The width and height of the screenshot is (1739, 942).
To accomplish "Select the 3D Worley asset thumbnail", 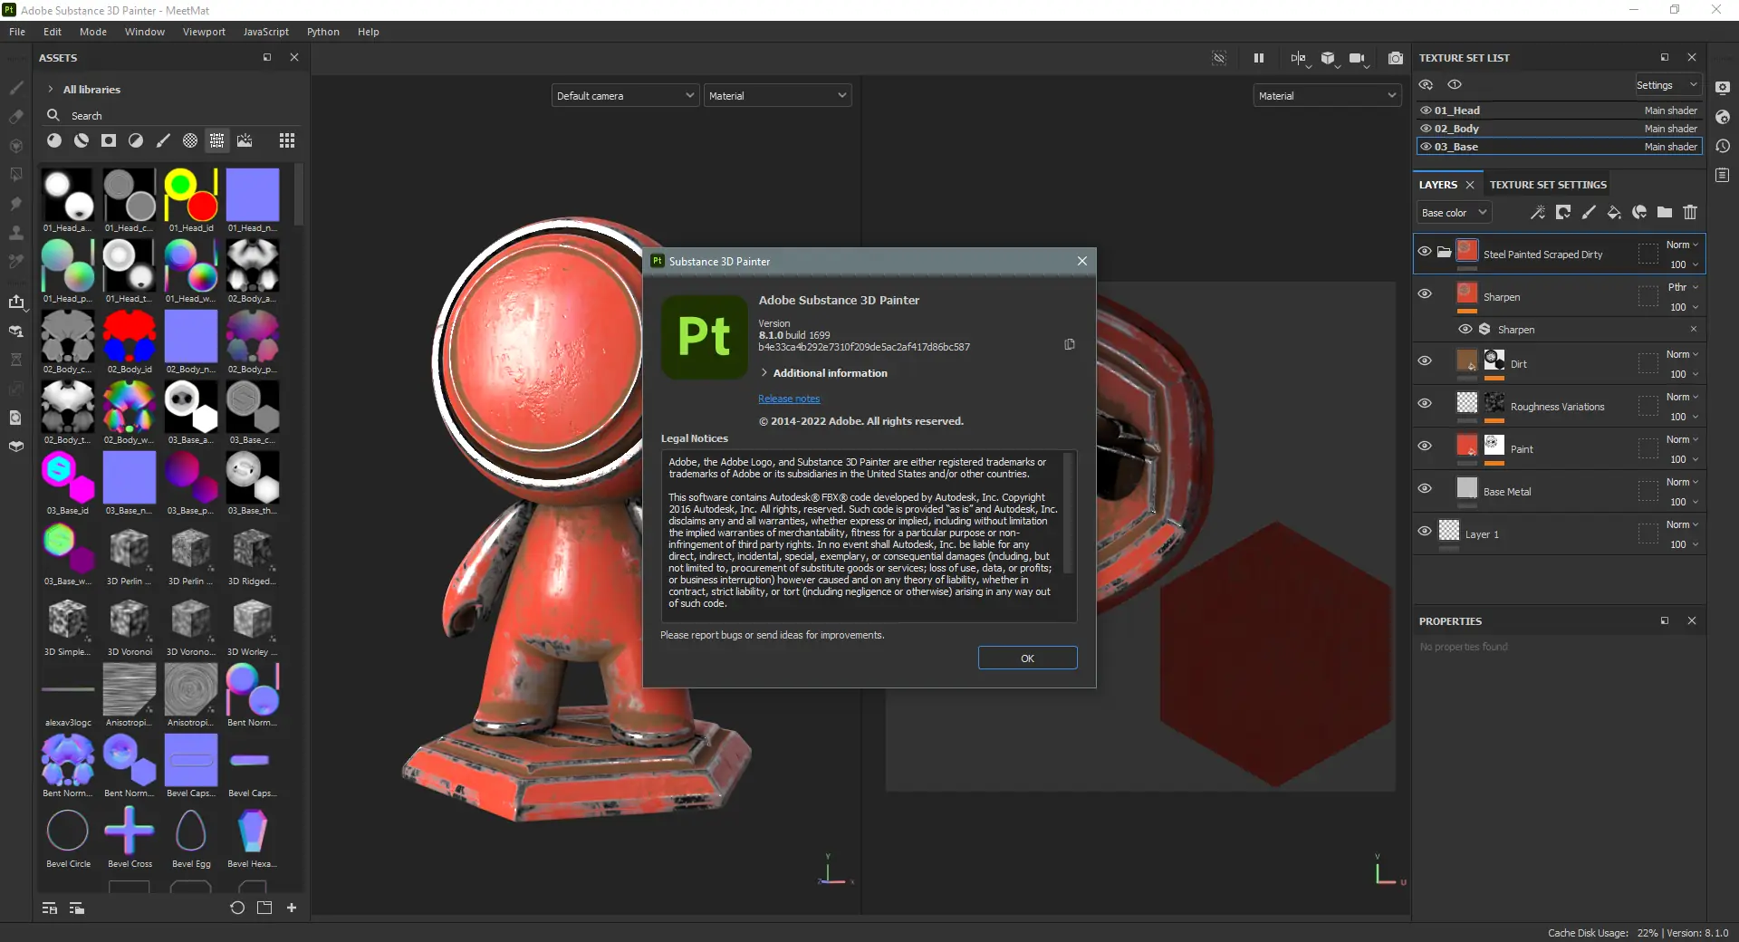I will [253, 619].
